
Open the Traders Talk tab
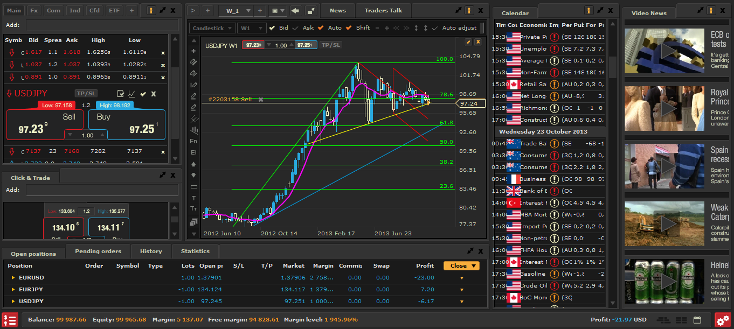pyautogui.click(x=383, y=11)
